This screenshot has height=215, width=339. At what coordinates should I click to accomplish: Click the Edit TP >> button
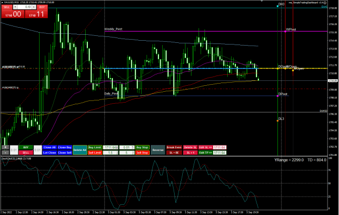(206, 153)
